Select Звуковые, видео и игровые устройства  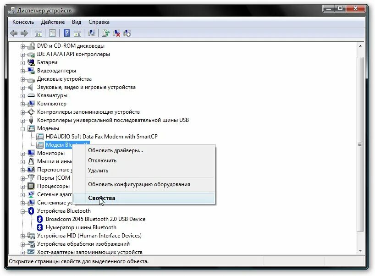click(x=86, y=87)
